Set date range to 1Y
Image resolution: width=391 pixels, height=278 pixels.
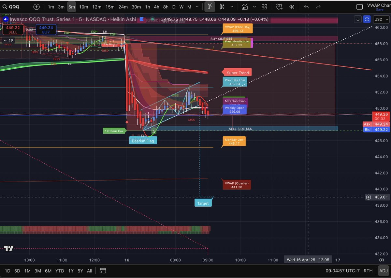pyautogui.click(x=71, y=271)
